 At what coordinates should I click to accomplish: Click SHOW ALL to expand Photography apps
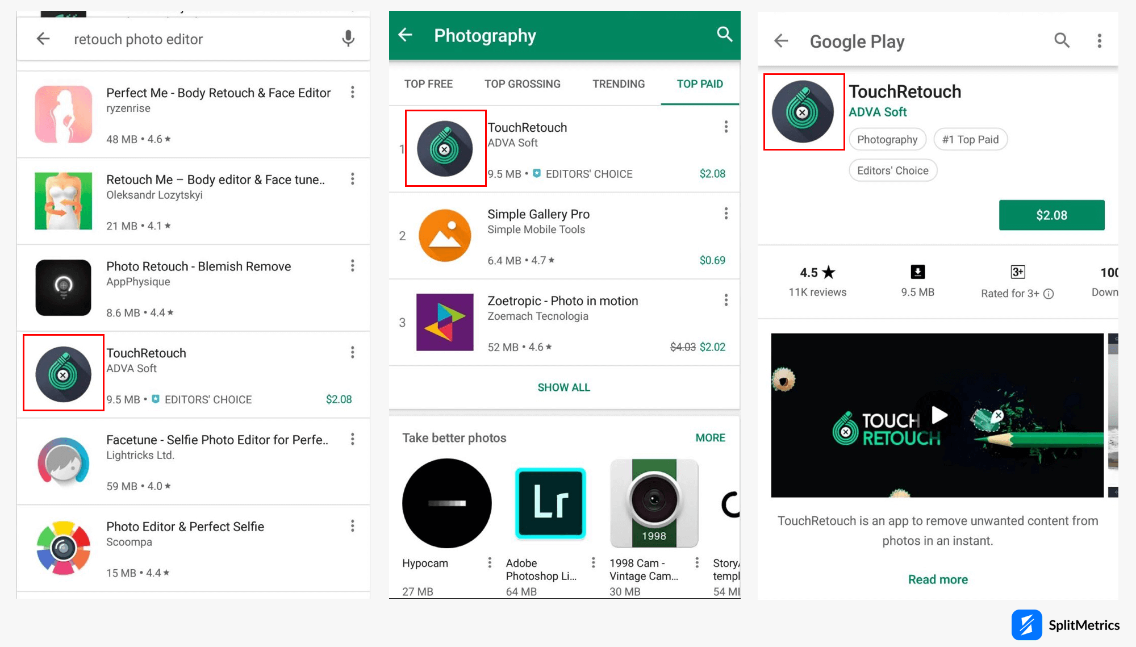[564, 387]
